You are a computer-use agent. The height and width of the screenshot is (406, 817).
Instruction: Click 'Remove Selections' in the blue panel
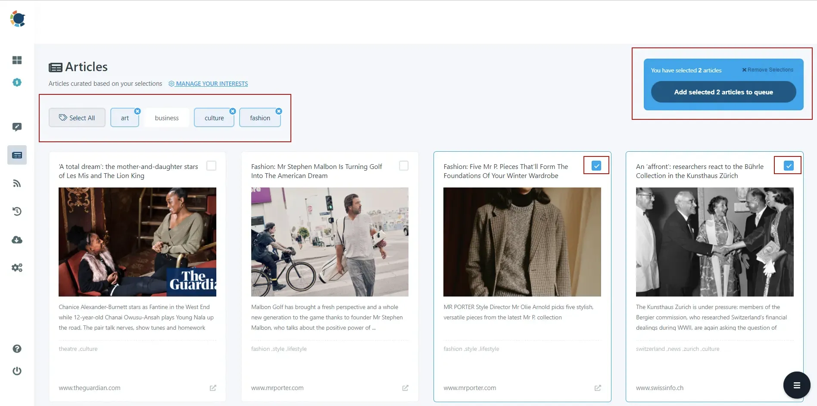(767, 69)
